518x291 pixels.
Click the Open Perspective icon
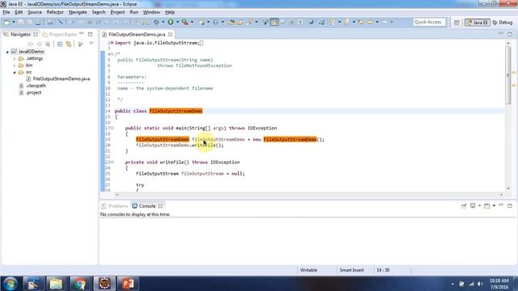[x=456, y=23]
